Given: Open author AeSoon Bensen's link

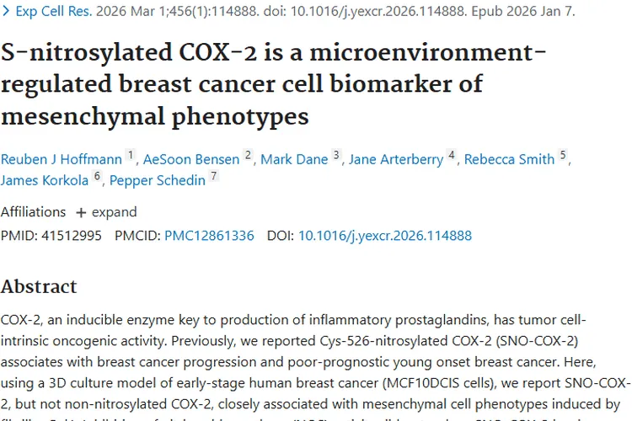Looking at the screenshot, I should [x=190, y=159].
